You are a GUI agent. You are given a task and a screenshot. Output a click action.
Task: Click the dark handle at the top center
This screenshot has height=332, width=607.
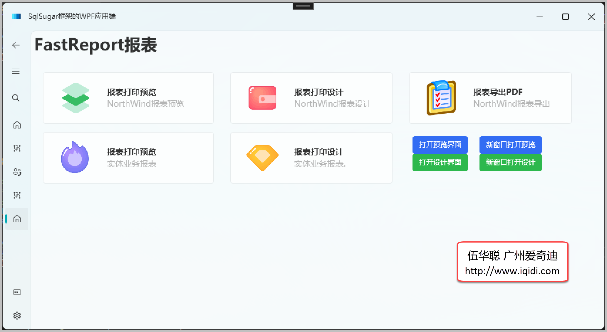pos(303,6)
